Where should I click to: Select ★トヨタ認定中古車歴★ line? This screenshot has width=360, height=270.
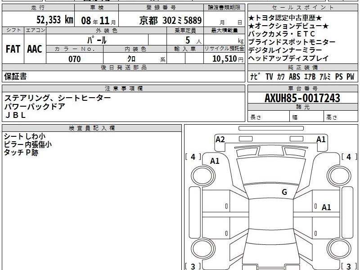point(285,18)
